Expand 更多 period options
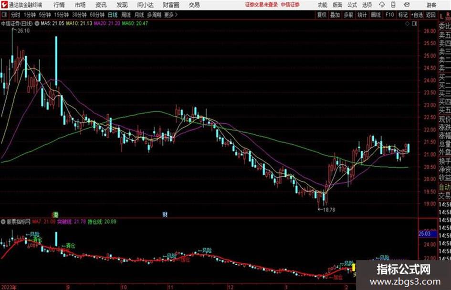 click(171, 15)
